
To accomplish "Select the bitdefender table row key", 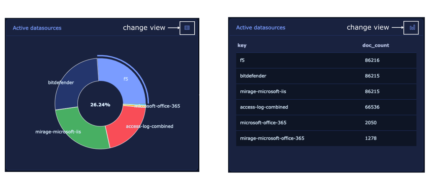I will click(253, 76).
